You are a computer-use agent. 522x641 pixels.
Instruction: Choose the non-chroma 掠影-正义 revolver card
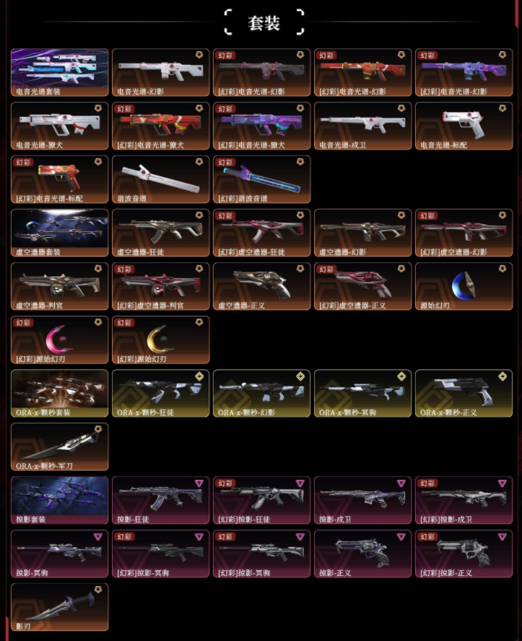(x=362, y=554)
